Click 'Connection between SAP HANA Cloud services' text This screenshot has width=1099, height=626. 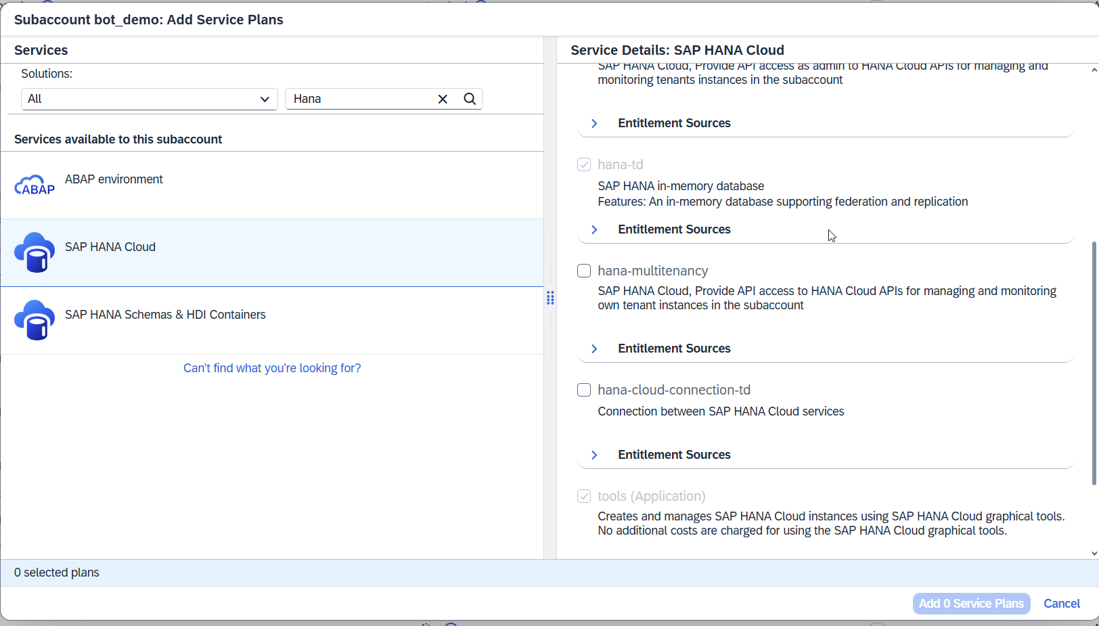pyautogui.click(x=721, y=411)
